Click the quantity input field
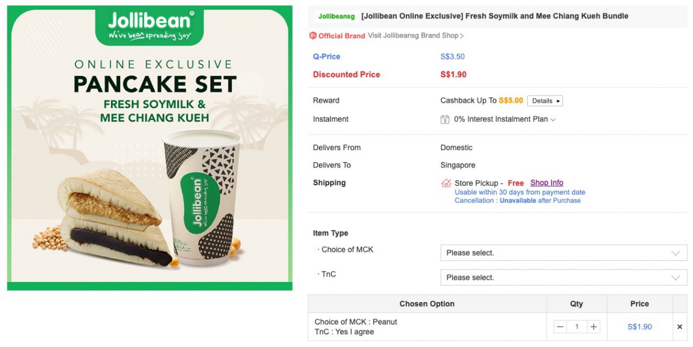 [x=576, y=327]
